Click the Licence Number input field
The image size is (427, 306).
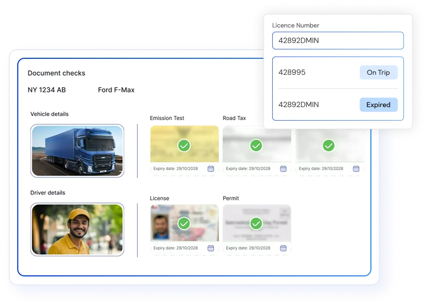[338, 41]
